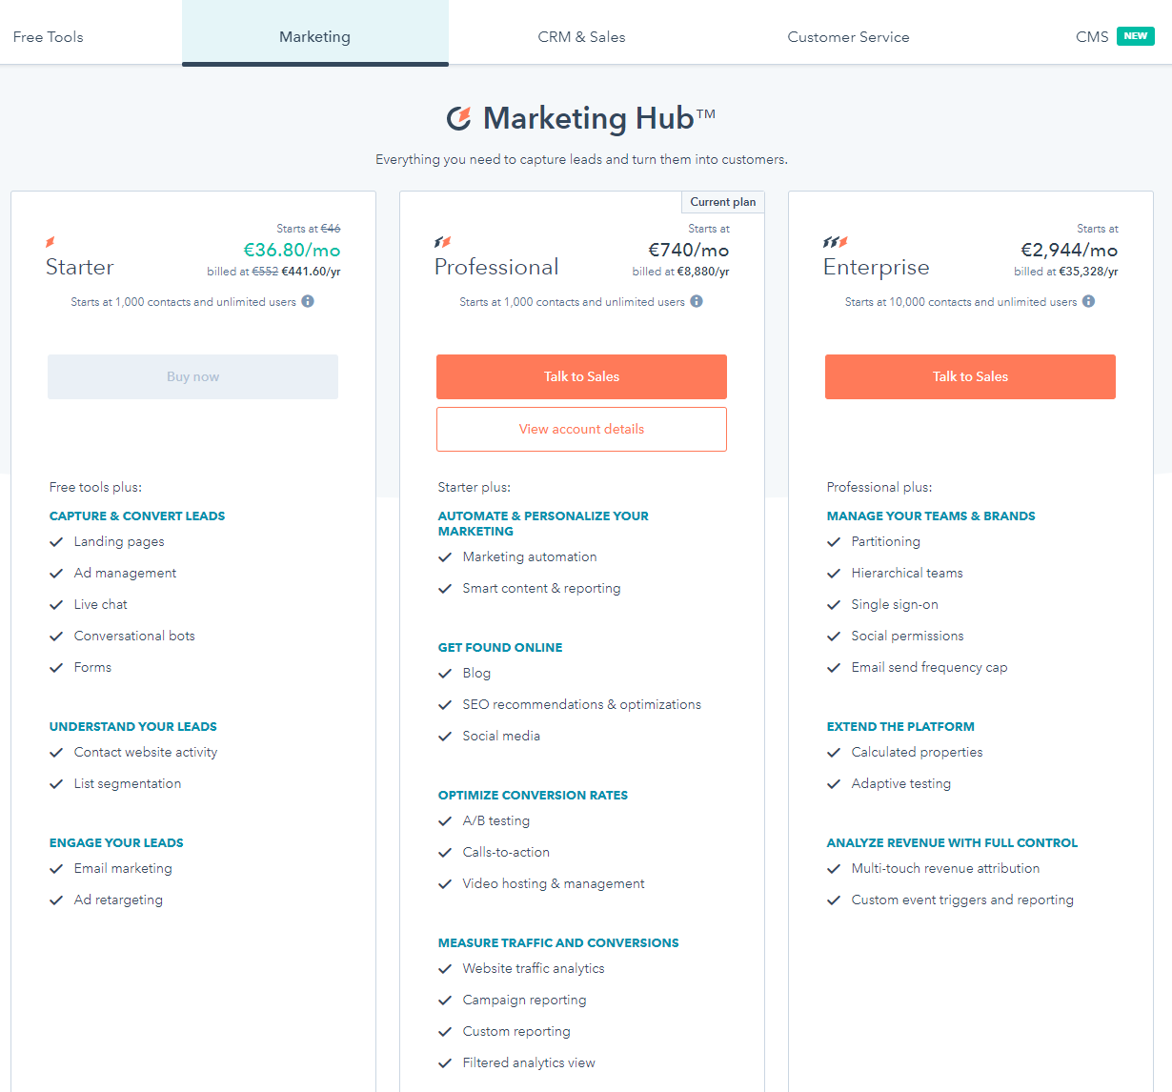Viewport: 1172px width, 1092px height.
Task: Click the Enterprise plan triple-bolt icon
Action: [836, 242]
